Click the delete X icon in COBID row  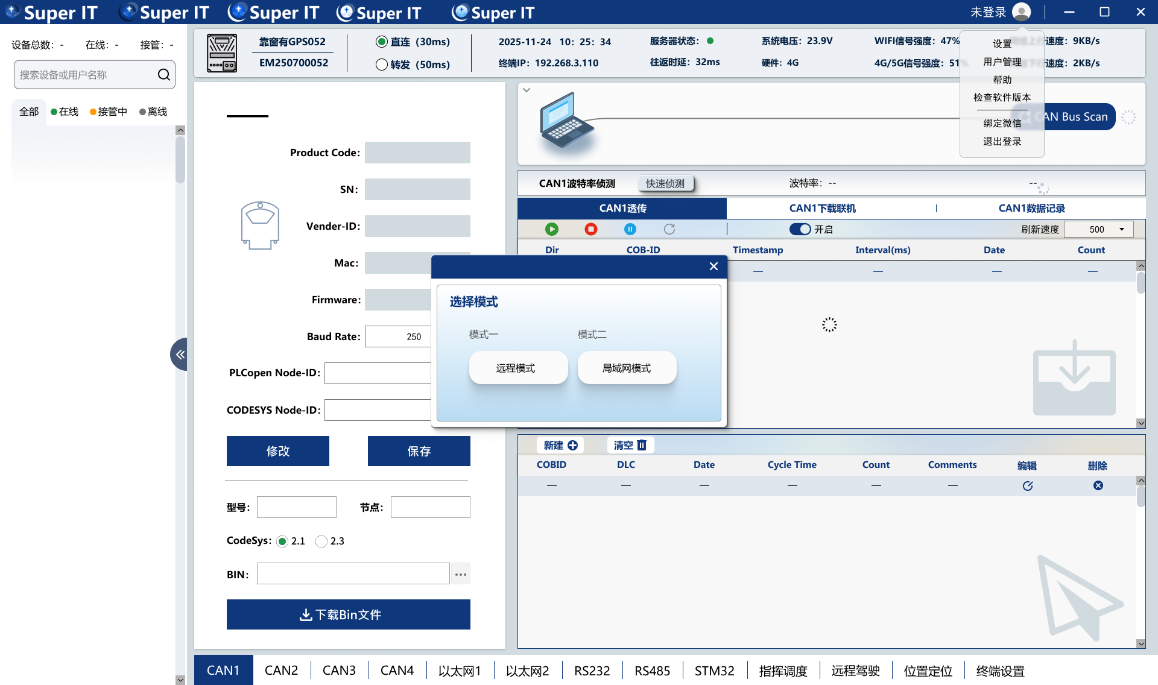point(1098,486)
